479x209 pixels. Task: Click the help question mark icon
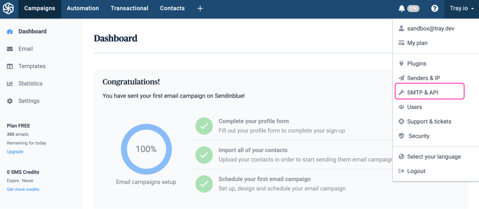(x=434, y=9)
